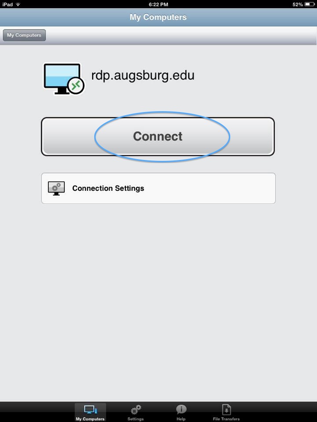Go back using the My Computers toolbar button
Image resolution: width=317 pixels, height=422 pixels.
click(x=24, y=35)
